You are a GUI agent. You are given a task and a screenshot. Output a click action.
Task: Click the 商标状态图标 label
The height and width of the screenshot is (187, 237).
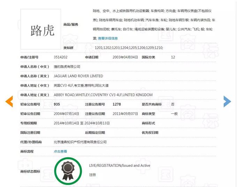click(30, 171)
